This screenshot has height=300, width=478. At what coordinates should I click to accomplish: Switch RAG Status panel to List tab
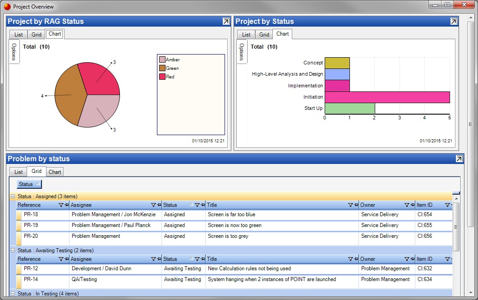18,34
